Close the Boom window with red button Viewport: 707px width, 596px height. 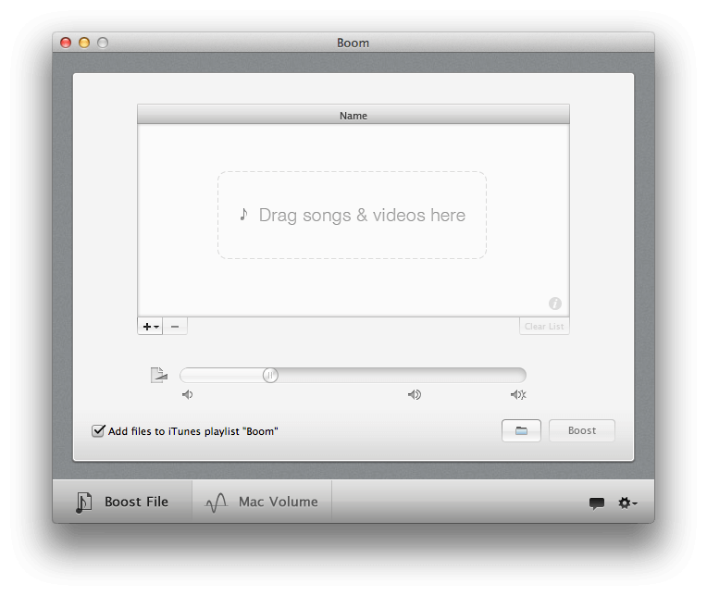coord(66,43)
